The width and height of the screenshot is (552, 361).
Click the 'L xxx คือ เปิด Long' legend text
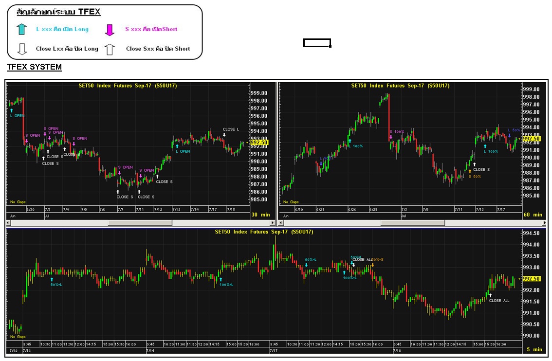[62, 29]
